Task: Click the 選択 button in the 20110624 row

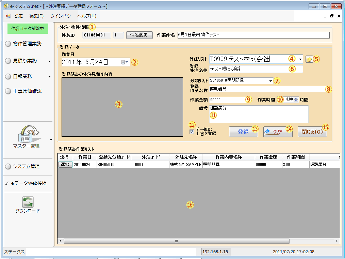Action: (x=65, y=165)
